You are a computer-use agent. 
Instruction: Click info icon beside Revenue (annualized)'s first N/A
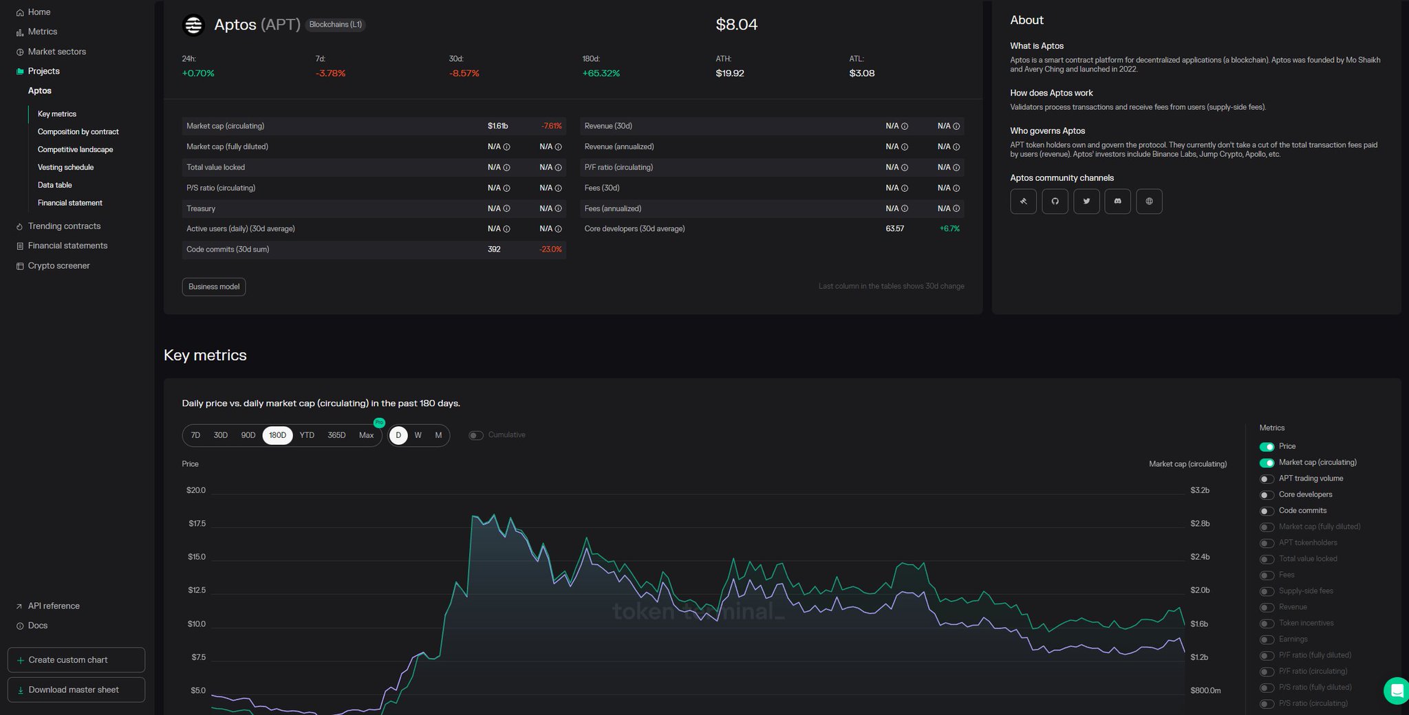click(905, 147)
